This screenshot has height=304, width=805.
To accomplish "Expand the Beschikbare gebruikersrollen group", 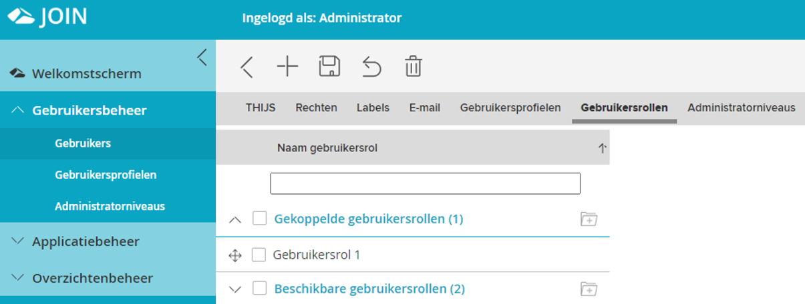I will point(235,289).
